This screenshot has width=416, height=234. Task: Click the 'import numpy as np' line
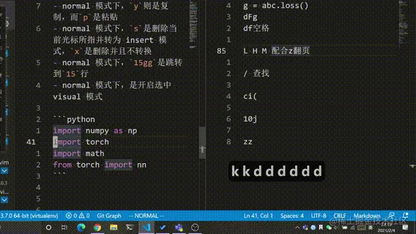95,131
